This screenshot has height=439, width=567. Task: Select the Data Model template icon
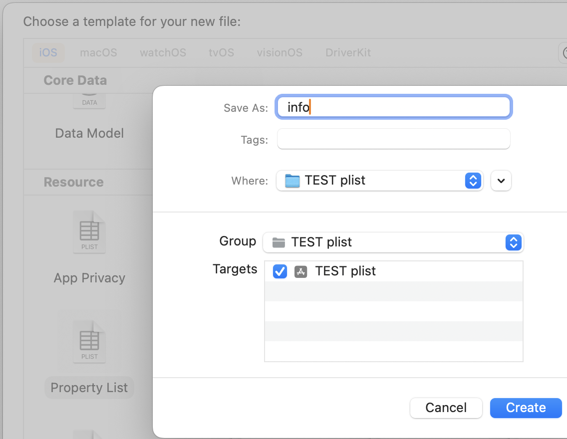[x=89, y=100]
